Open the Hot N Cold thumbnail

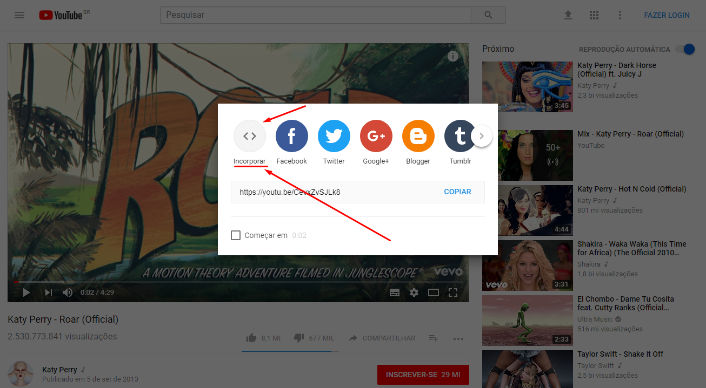tap(528, 210)
